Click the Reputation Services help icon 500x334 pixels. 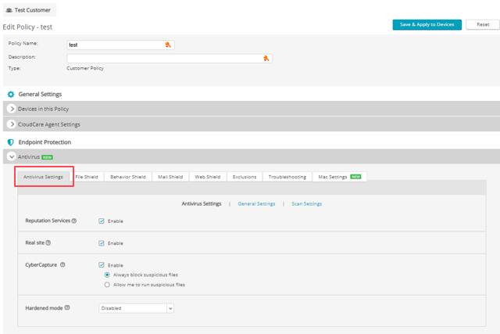tap(74, 221)
